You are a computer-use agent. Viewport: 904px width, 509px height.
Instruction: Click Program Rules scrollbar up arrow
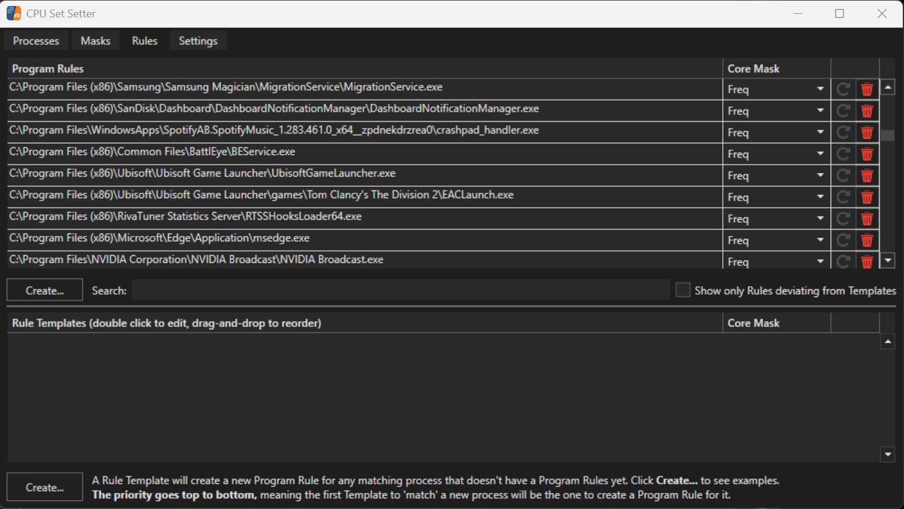click(888, 87)
